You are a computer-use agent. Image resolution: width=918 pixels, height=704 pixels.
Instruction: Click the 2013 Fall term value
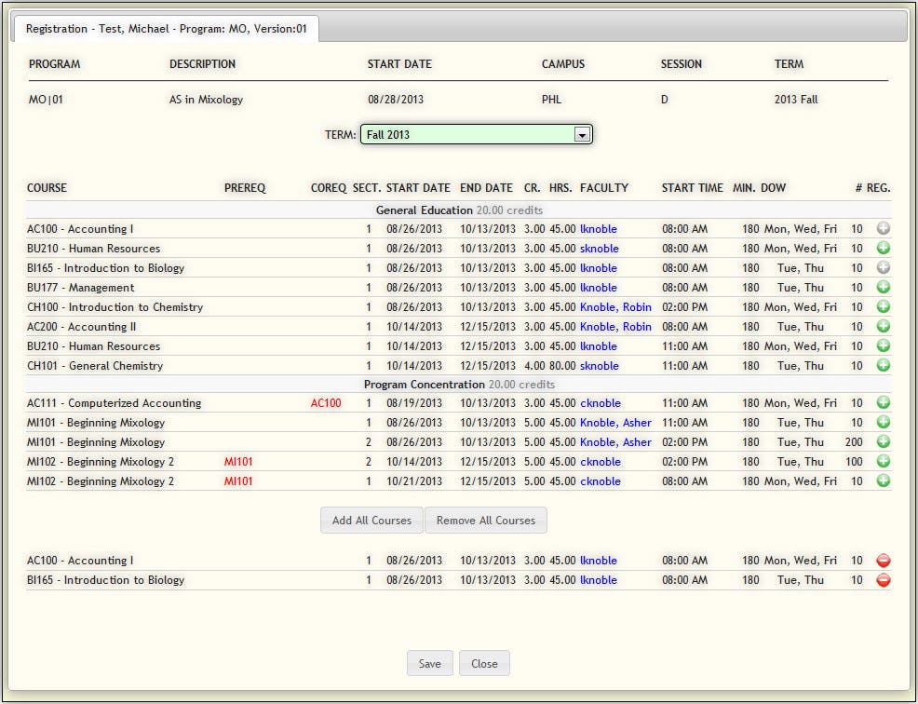[796, 100]
